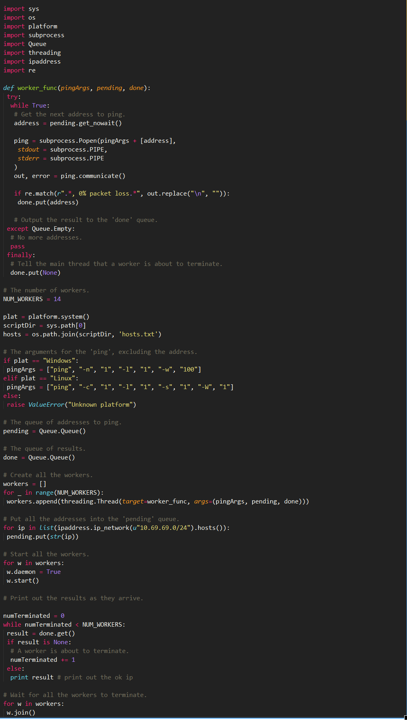This screenshot has height=725, width=407.
Task: Click the 'import threading' line
Action: click(32, 53)
